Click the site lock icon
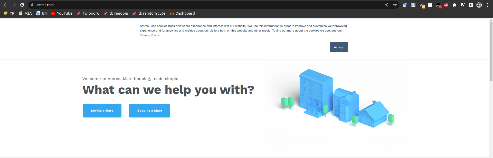This screenshot has height=158, width=493. (32, 5)
